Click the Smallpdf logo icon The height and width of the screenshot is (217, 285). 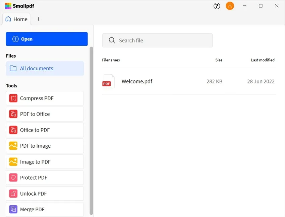point(8,6)
